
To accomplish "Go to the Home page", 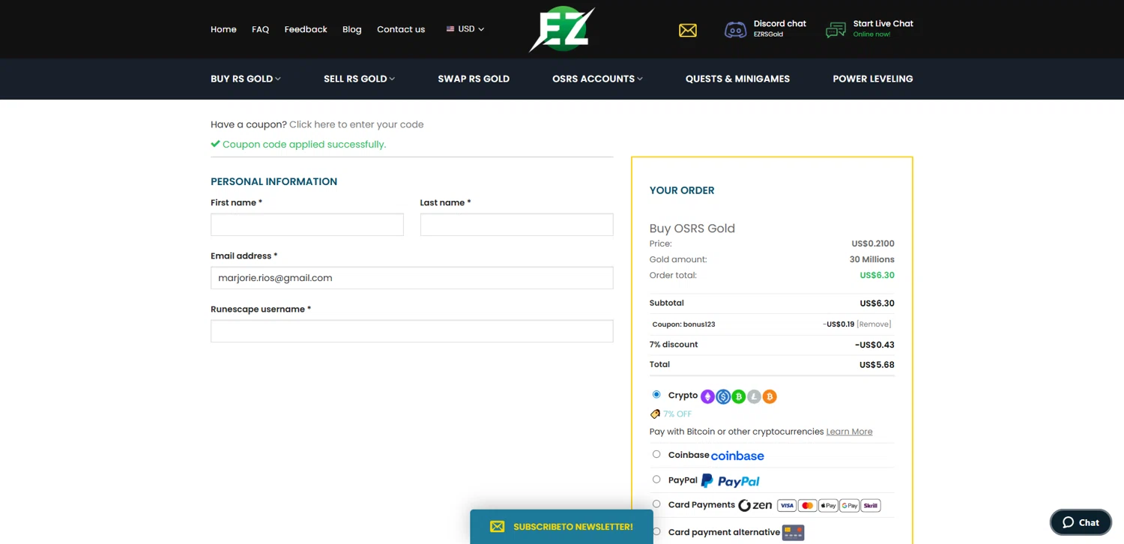I will (223, 29).
